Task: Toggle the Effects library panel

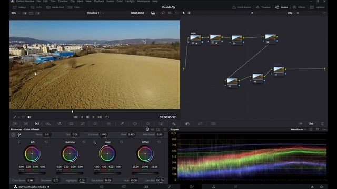Action: point(299,7)
